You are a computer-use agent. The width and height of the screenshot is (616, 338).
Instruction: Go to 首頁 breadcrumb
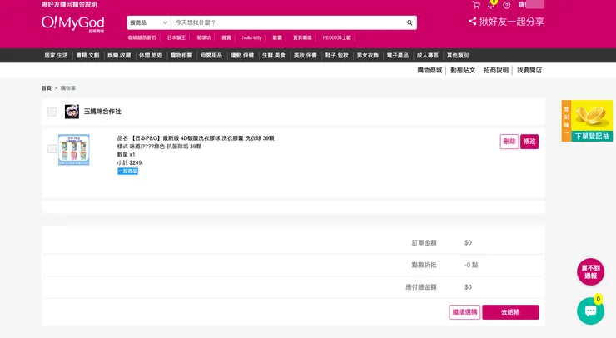click(x=47, y=88)
